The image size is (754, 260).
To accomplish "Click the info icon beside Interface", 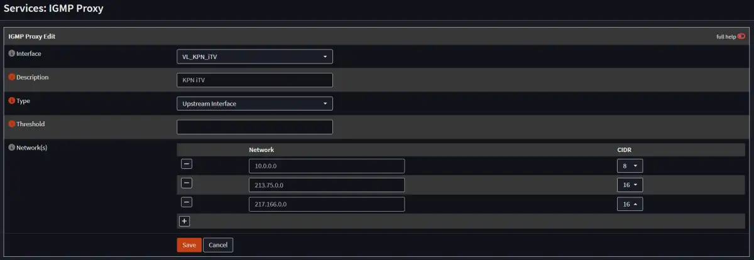I will click(11, 54).
